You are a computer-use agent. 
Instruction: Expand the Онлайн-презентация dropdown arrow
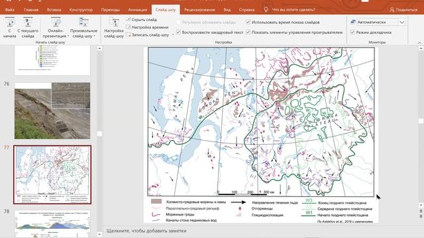point(68,36)
